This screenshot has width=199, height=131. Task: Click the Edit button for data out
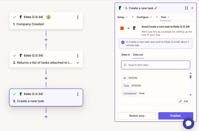tap(184, 101)
